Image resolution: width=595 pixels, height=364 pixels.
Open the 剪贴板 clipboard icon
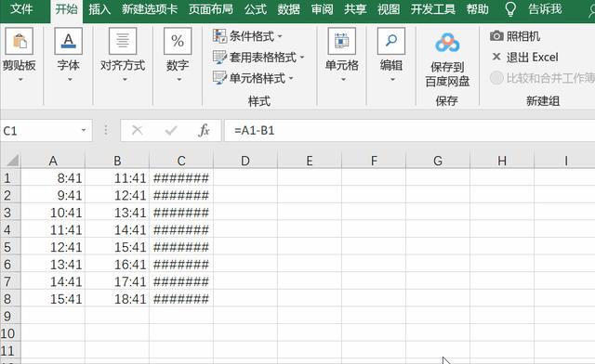point(19,41)
